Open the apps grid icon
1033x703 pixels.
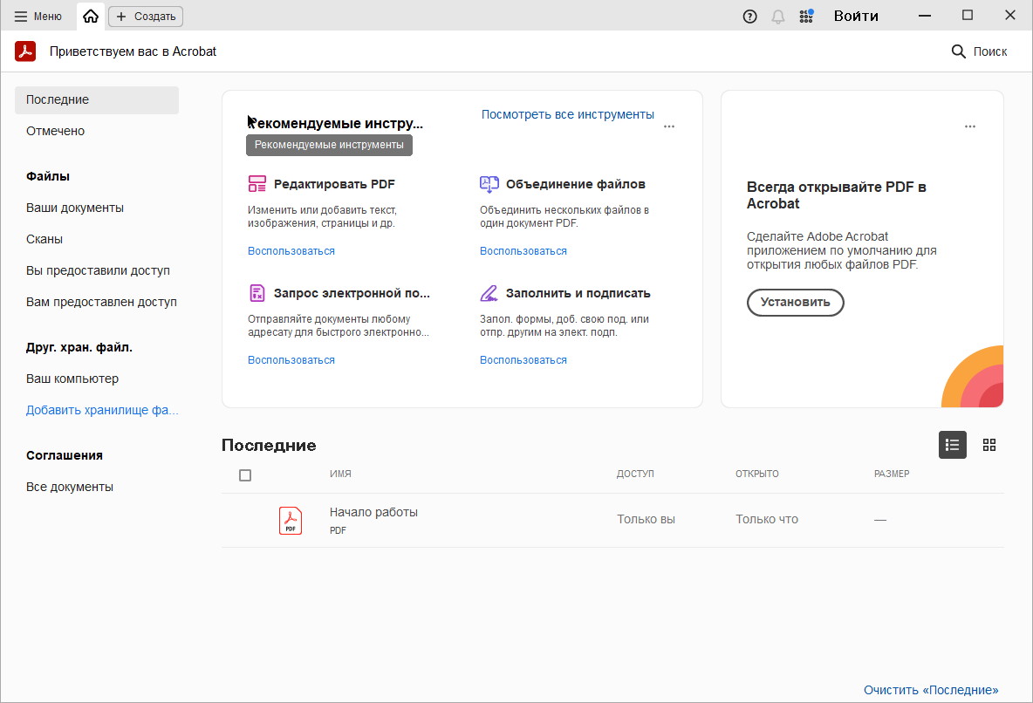(x=805, y=17)
